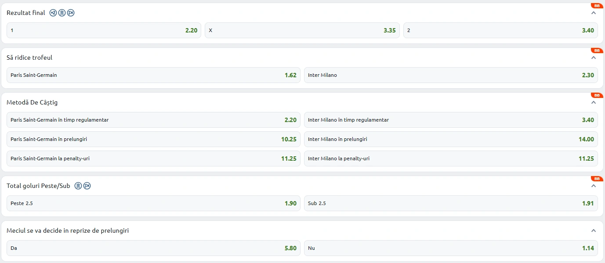Click the check-and-cross icon beside Total goluri Peste/Sub
This screenshot has height=263, width=605.
(87, 186)
